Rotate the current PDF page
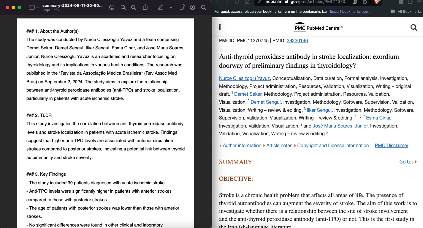 coord(182,7)
